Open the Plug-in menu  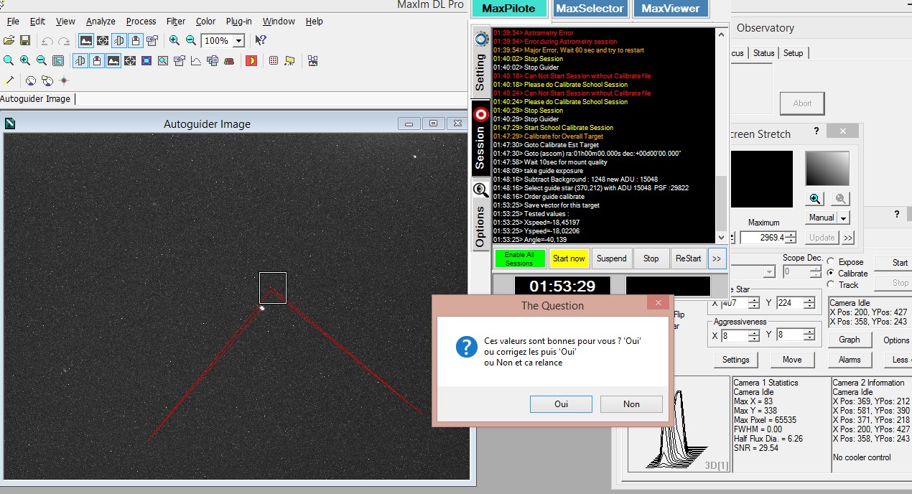239,22
